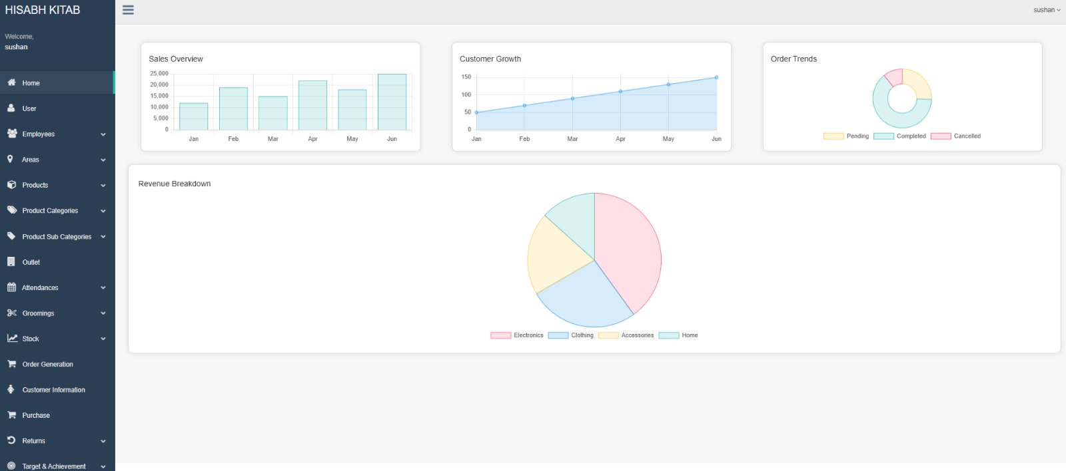Click the Attendances calendar icon
The image size is (1066, 471).
11,287
